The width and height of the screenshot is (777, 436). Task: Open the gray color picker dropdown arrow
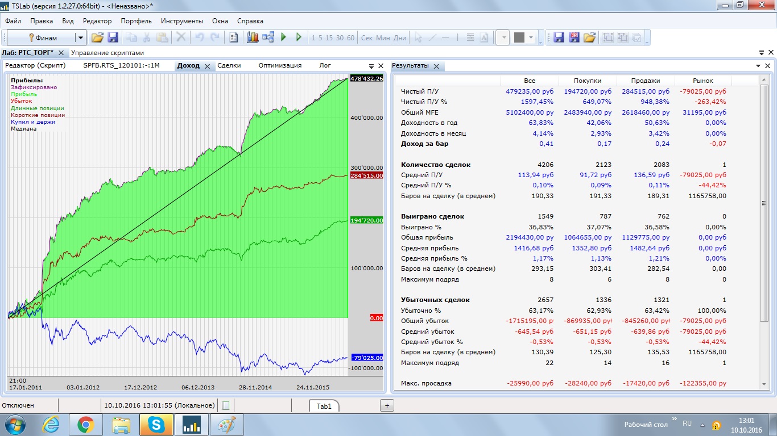tap(531, 38)
